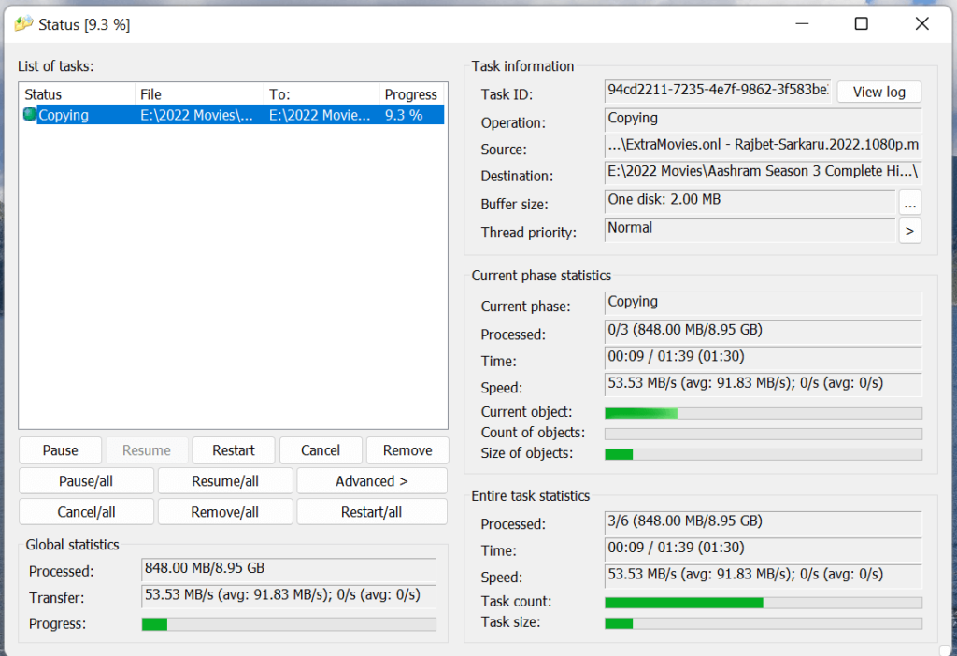This screenshot has height=656, width=957.
Task: Click the E:\2022 Movie... To: cell
Action: point(321,115)
